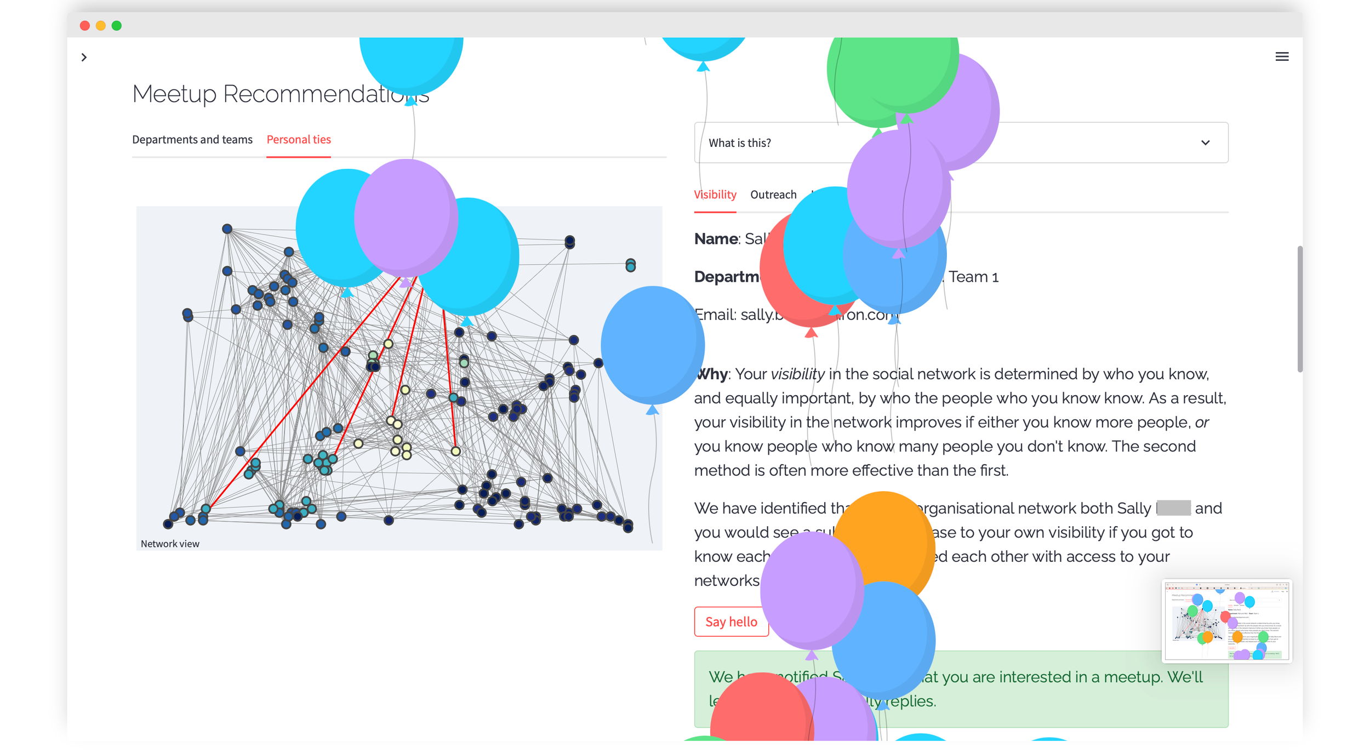
Task: Open the Outreach tab
Action: tap(773, 195)
